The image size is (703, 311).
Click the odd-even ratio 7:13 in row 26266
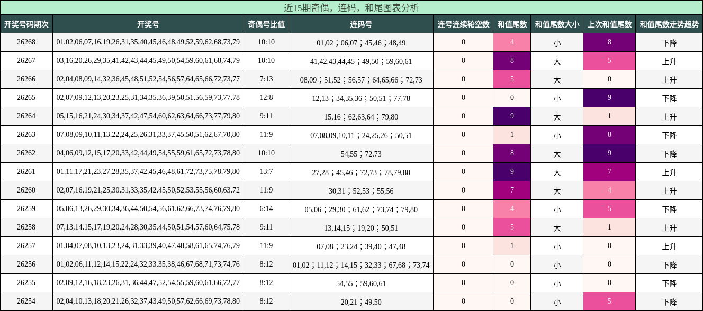pyautogui.click(x=266, y=79)
